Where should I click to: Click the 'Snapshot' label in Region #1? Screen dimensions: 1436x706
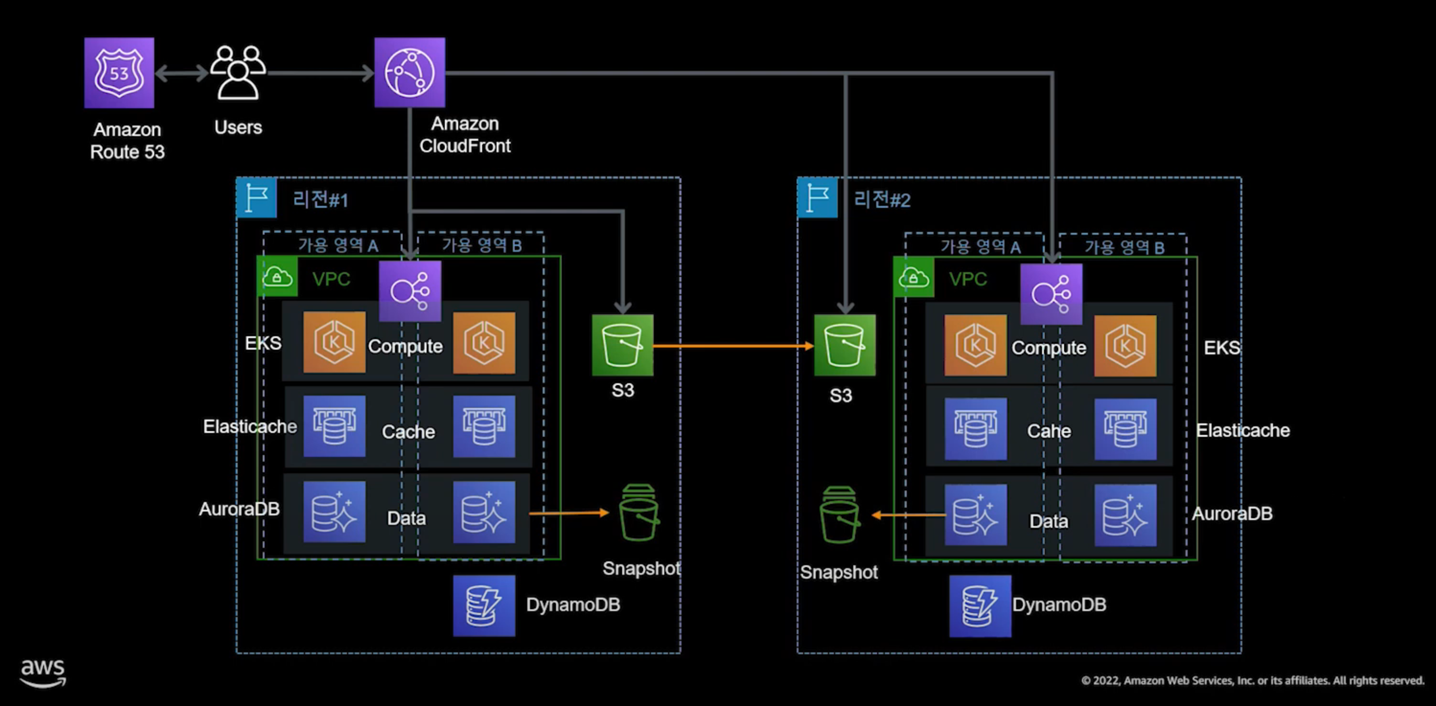(641, 569)
